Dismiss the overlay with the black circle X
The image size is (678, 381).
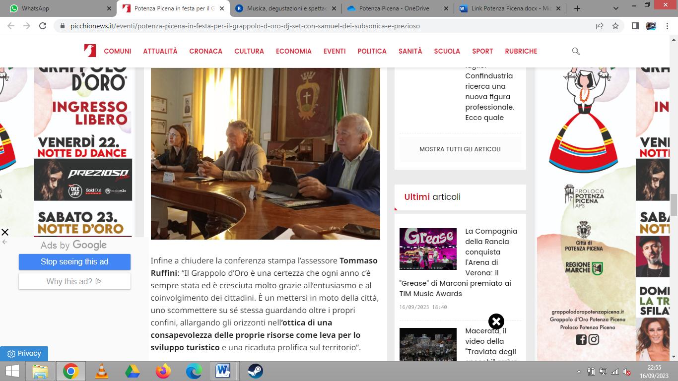(x=496, y=321)
